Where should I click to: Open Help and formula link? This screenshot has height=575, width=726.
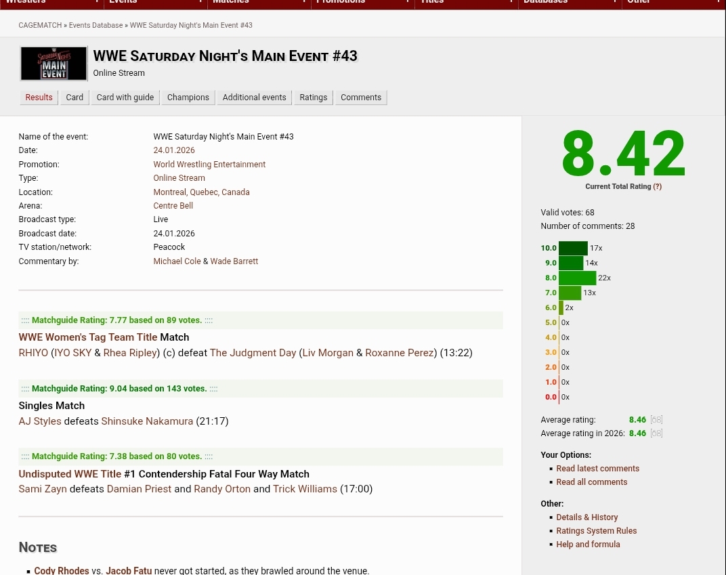point(588,544)
